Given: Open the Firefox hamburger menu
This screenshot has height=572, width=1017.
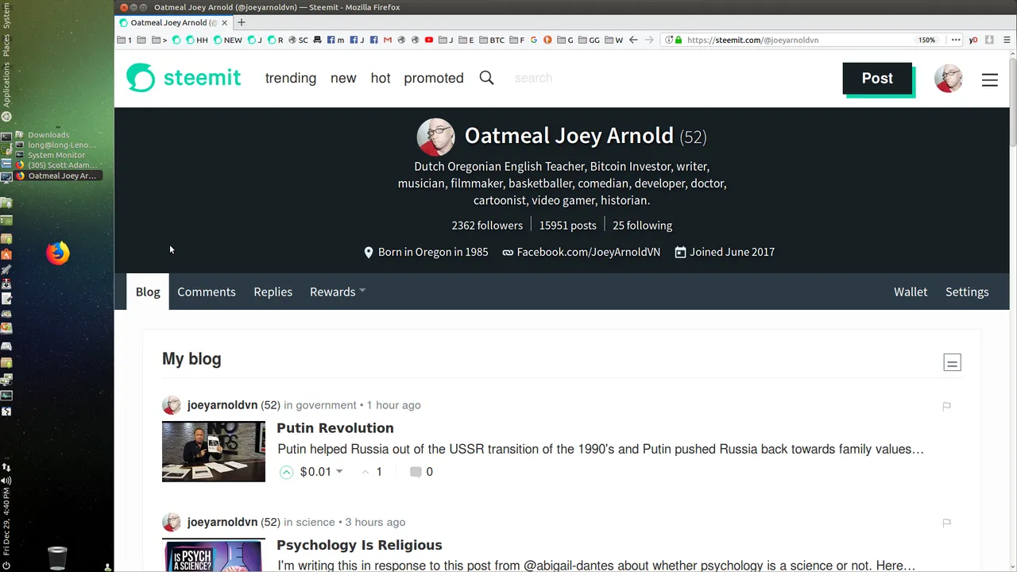Looking at the screenshot, I should (x=1006, y=40).
